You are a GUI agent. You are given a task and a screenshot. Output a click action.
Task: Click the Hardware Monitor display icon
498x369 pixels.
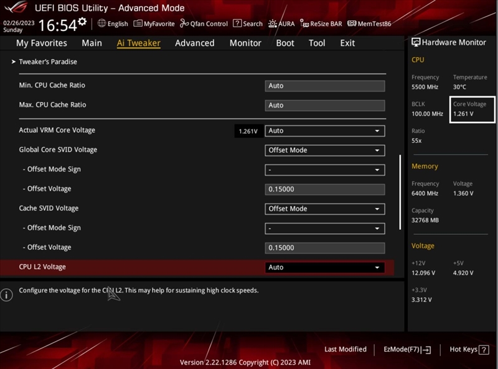(x=416, y=42)
